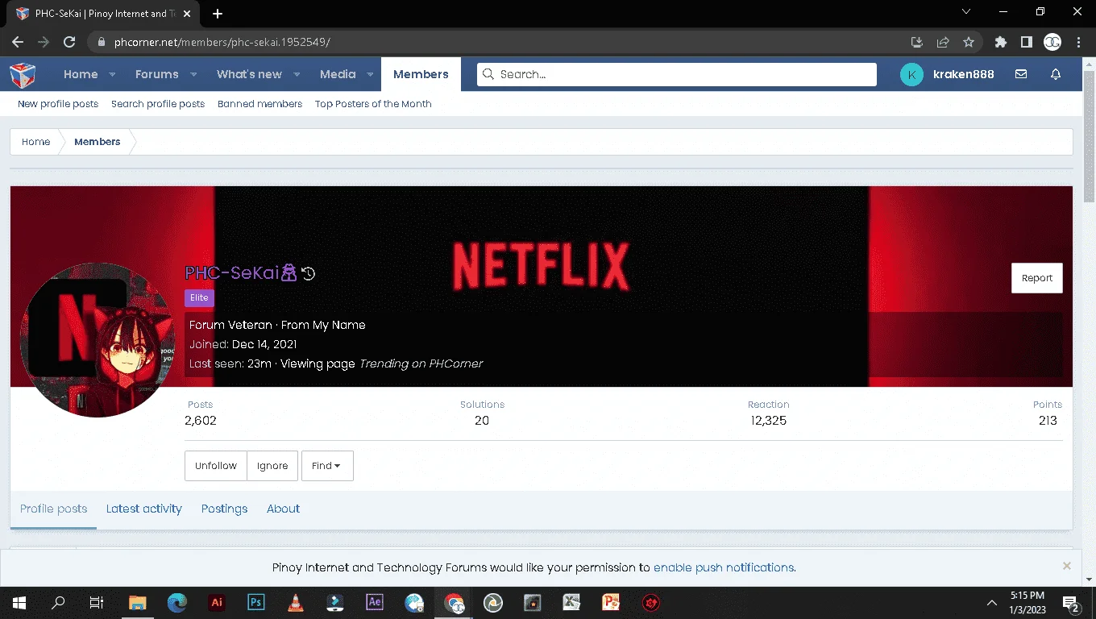
Task: Switch to the About tab
Action: 283,509
